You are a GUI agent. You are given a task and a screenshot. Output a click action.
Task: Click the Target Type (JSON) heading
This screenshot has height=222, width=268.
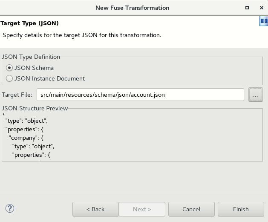30,23
